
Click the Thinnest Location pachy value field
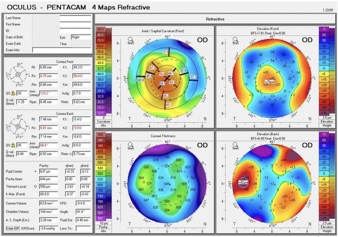click(48, 187)
